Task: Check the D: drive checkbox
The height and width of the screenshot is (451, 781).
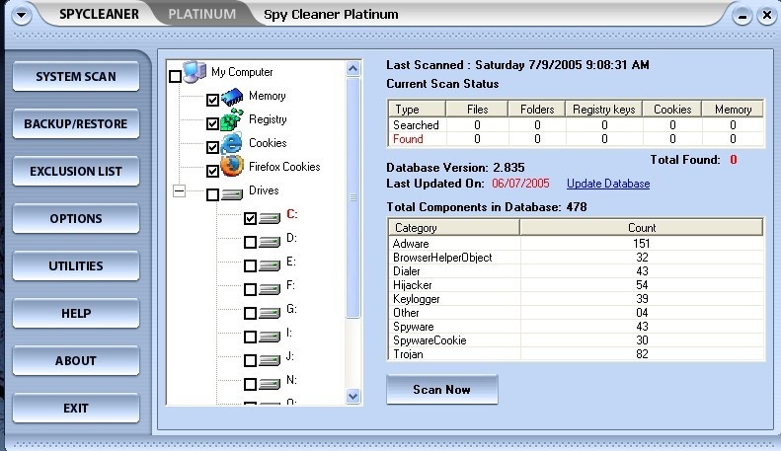Action: tap(250, 242)
